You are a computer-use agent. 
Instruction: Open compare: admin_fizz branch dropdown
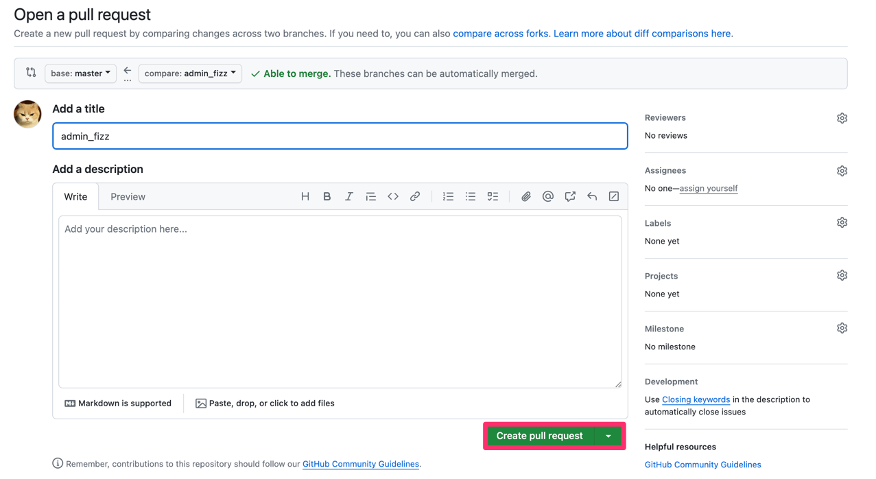pos(190,73)
